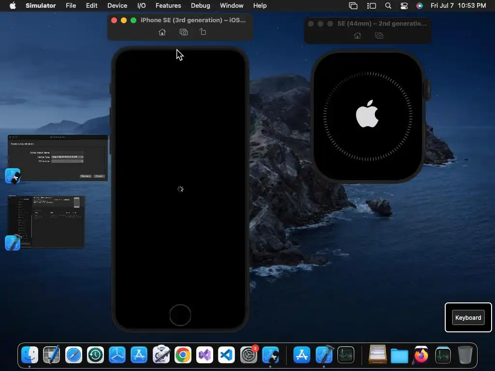Image resolution: width=495 pixels, height=371 pixels.
Task: Open Automator from the Dock
Action: coord(161,354)
